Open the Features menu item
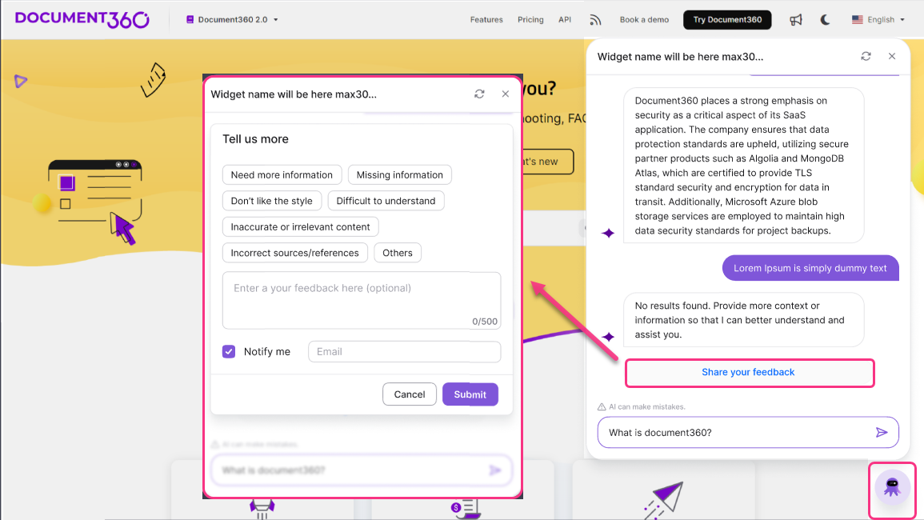 pos(486,19)
